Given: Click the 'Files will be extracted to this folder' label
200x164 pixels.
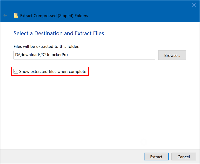Looking at the screenshot, I should click(x=46, y=46).
